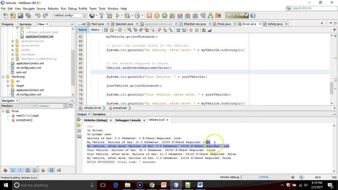Pause the debugger with orange icon

[157, 15]
